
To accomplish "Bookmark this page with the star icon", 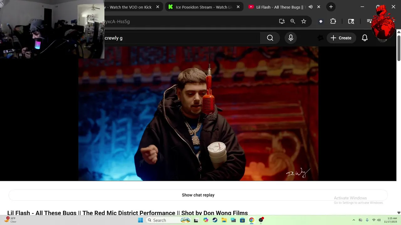I will point(304,21).
